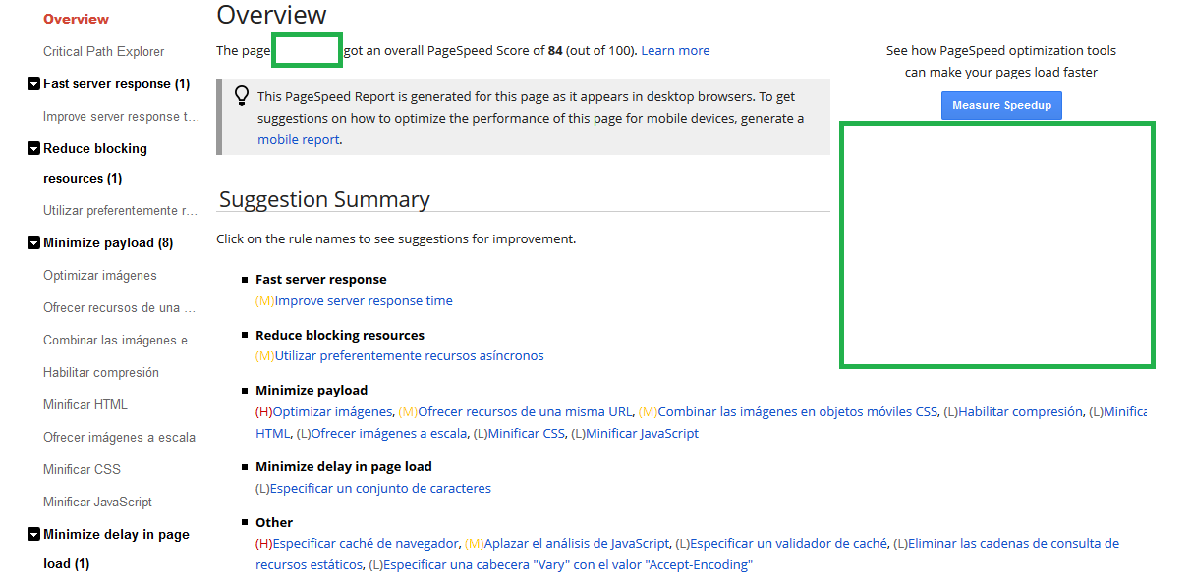Image resolution: width=1191 pixels, height=582 pixels.
Task: Open Optimizar imágenes link in summary
Action: coord(333,412)
